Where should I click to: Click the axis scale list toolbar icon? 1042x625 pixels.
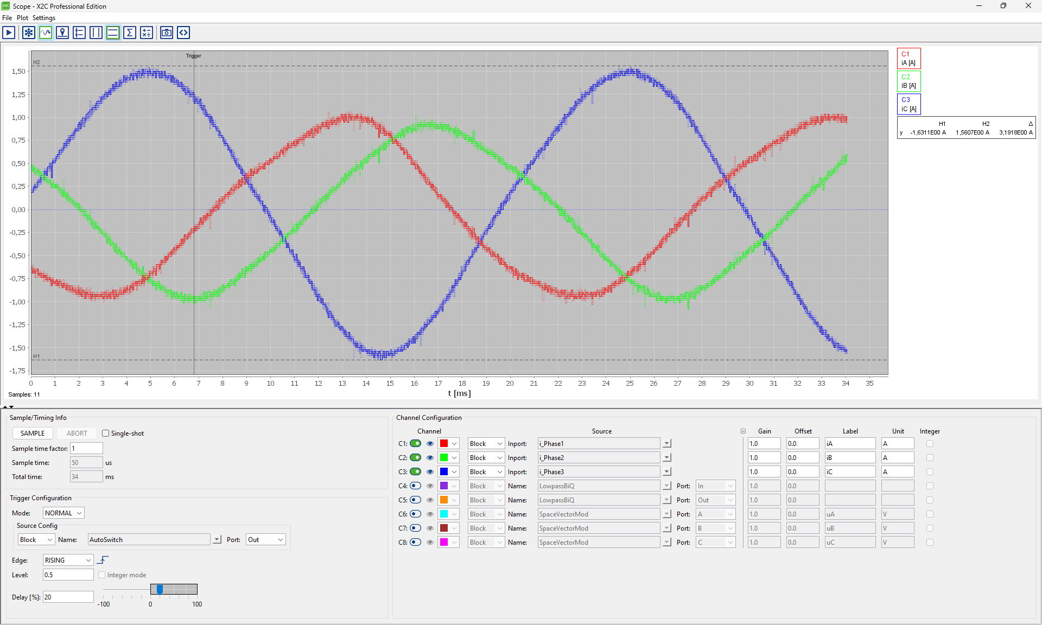79,33
